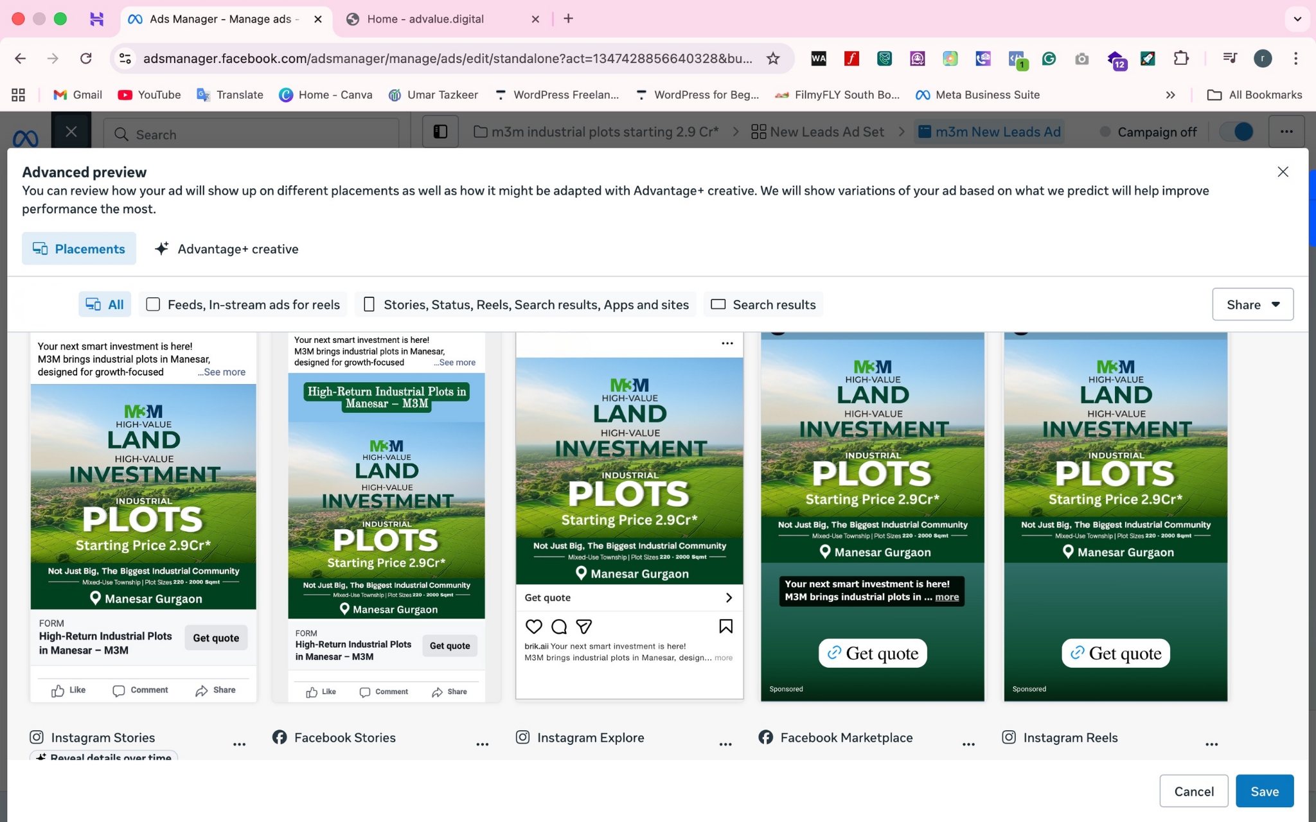Screen dimensions: 1316x822
Task: Click the Meta logo icon
Action: click(26, 137)
